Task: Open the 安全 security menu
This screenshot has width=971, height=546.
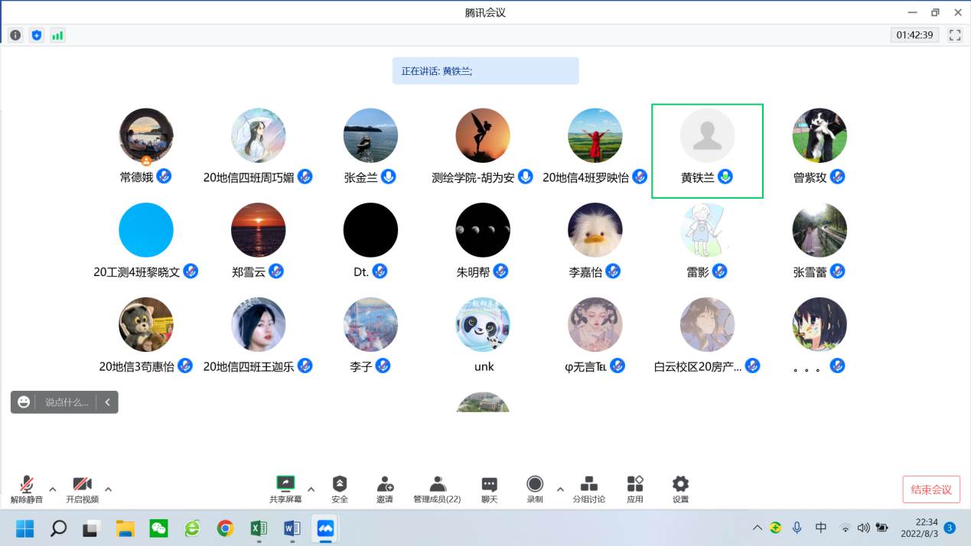Action: [340, 489]
